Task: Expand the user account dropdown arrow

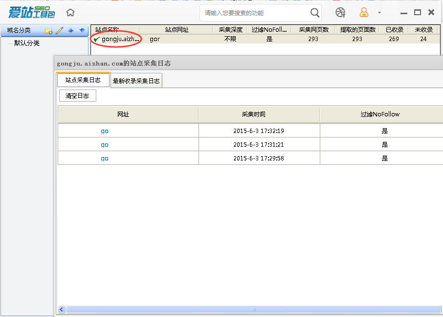Action: (x=379, y=13)
